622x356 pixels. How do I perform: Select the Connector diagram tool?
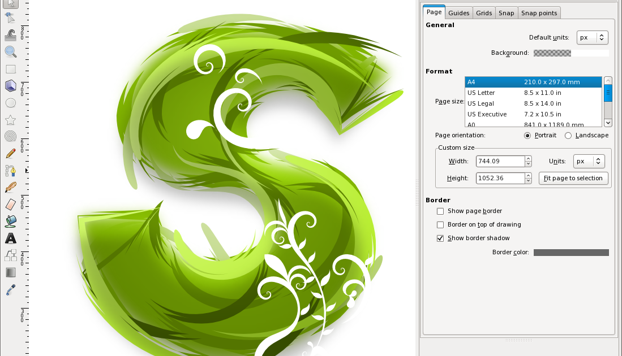[x=10, y=255]
